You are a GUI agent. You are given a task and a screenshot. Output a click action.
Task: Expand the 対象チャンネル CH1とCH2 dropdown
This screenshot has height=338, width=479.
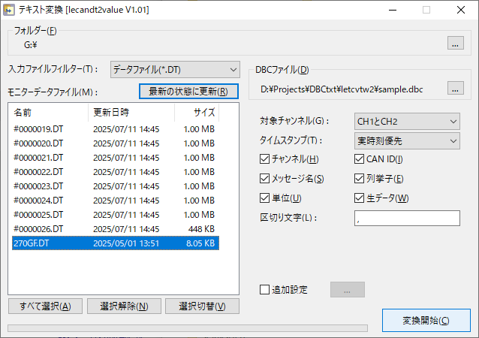pyautogui.click(x=406, y=121)
